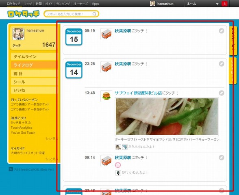Open the 統計 sidebar tab

(x=33, y=74)
